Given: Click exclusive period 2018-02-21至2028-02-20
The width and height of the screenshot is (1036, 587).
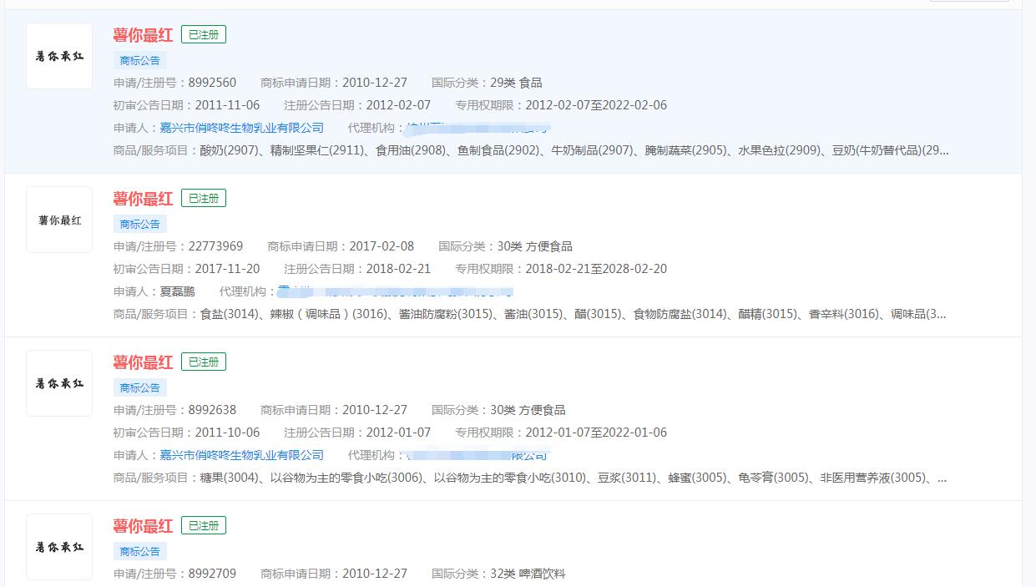Looking at the screenshot, I should pyautogui.click(x=596, y=269).
